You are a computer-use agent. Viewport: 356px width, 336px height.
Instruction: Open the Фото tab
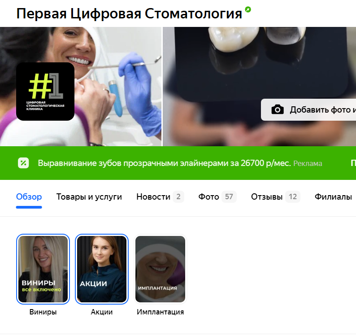click(217, 197)
